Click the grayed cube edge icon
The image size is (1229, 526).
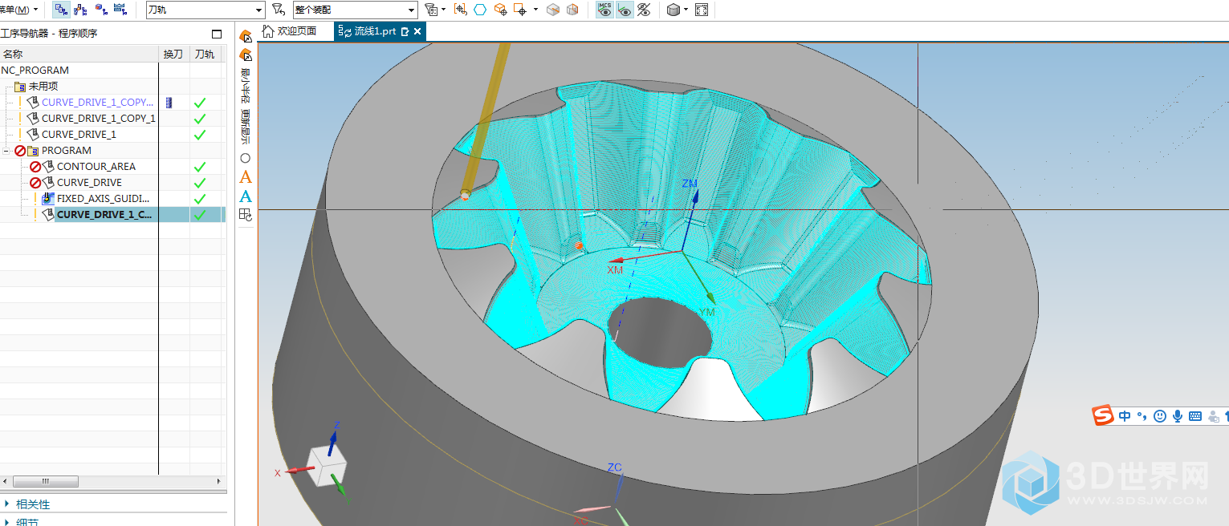click(x=572, y=10)
